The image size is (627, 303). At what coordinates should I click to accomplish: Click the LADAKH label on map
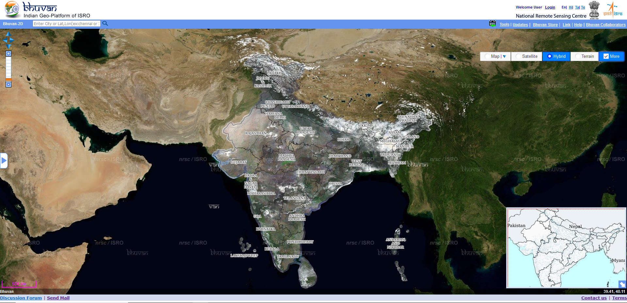(274, 73)
